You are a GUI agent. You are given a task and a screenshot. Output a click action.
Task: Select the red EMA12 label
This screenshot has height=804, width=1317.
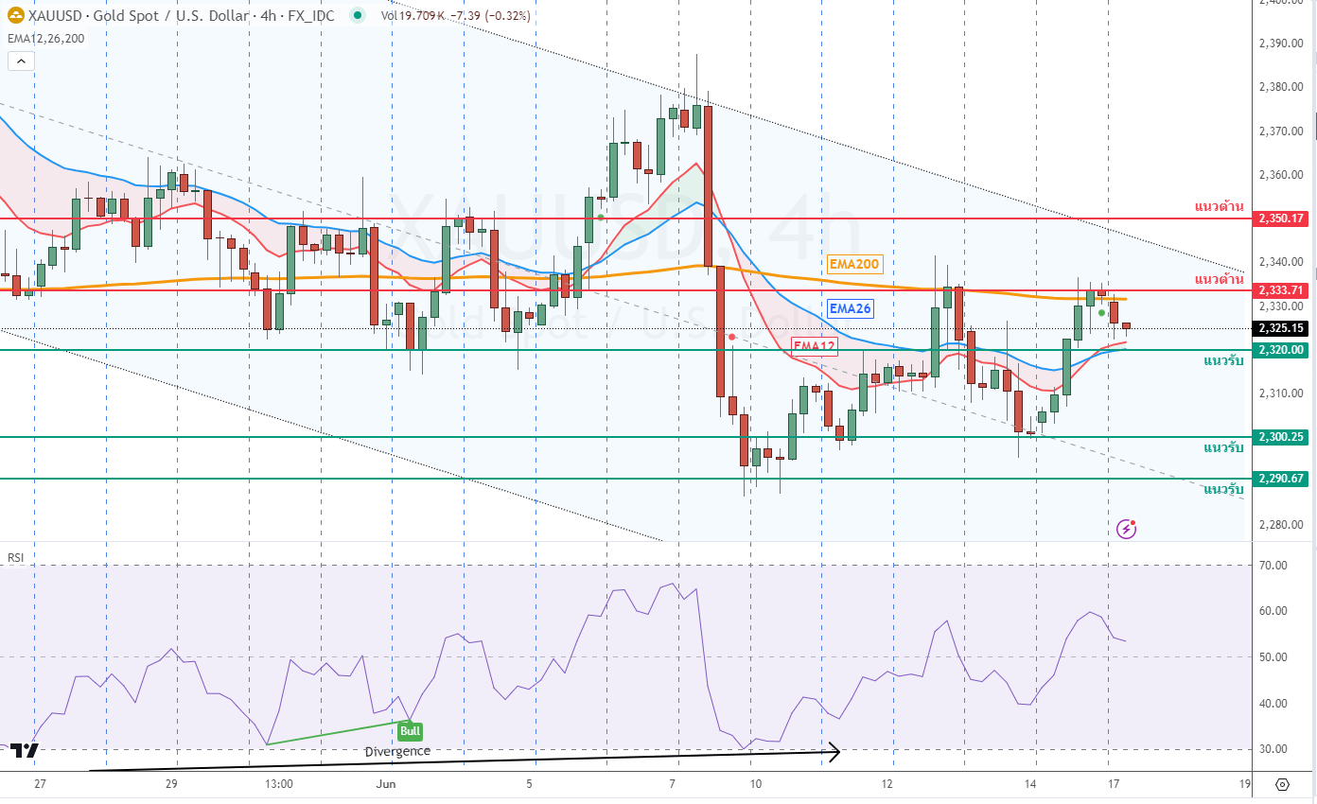[x=814, y=346]
